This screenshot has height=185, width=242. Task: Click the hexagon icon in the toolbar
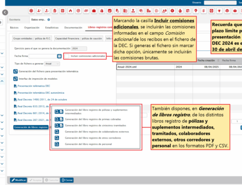click(x=31, y=11)
